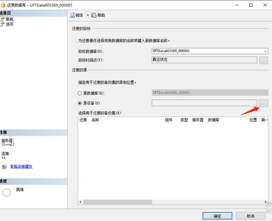
Task: Click the horizontal scrollbar thumb of backup list
Action: coord(118,202)
